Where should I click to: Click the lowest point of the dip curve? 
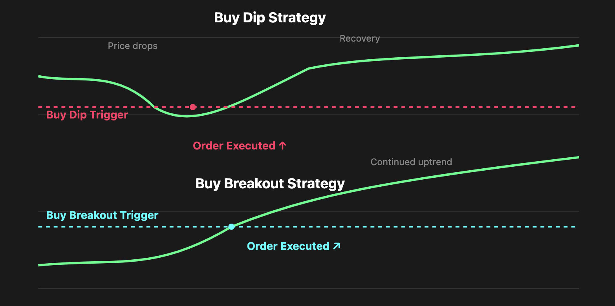click(x=185, y=116)
